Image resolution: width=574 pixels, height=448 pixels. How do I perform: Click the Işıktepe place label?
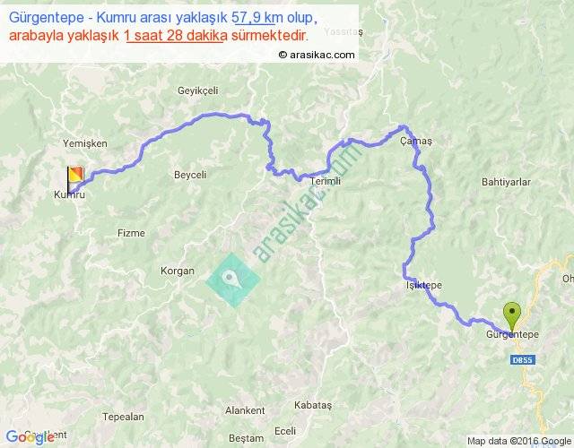(x=424, y=285)
